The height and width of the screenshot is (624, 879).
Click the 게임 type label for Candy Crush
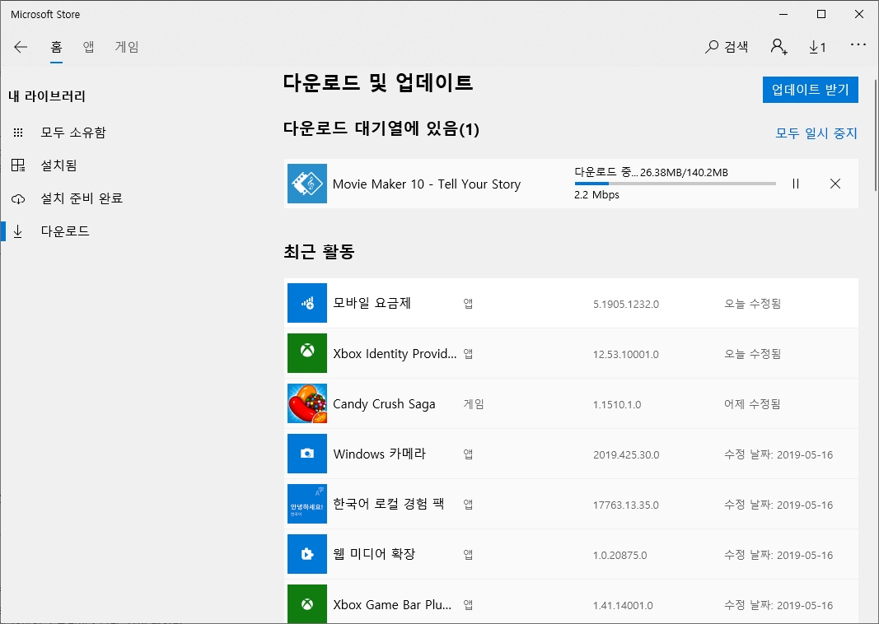tap(474, 404)
